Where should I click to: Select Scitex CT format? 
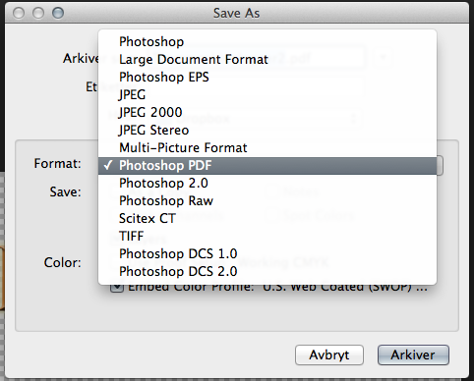coord(267,218)
